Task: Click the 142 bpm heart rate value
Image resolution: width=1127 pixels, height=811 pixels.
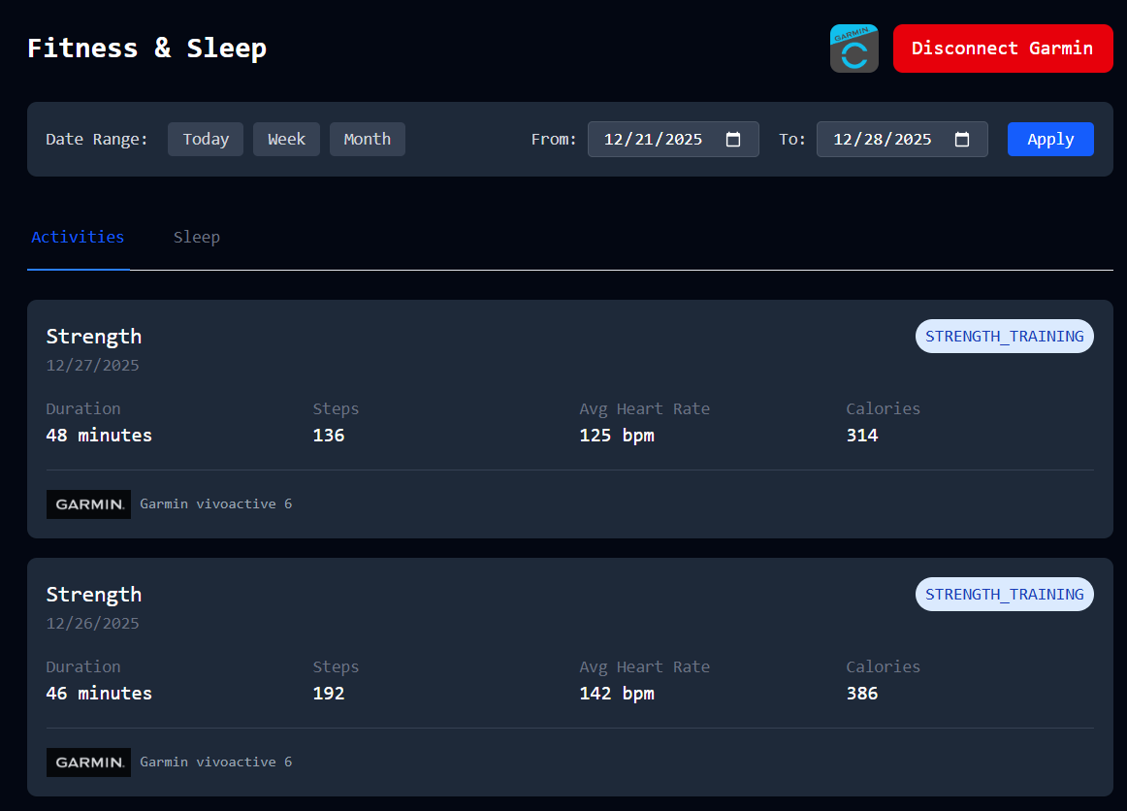Action: point(617,694)
